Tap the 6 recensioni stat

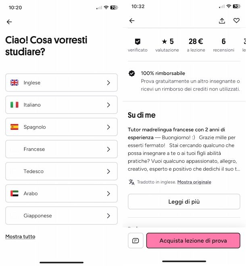coord(223,45)
